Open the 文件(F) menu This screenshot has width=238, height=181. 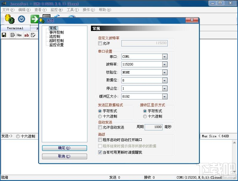pos(8,10)
